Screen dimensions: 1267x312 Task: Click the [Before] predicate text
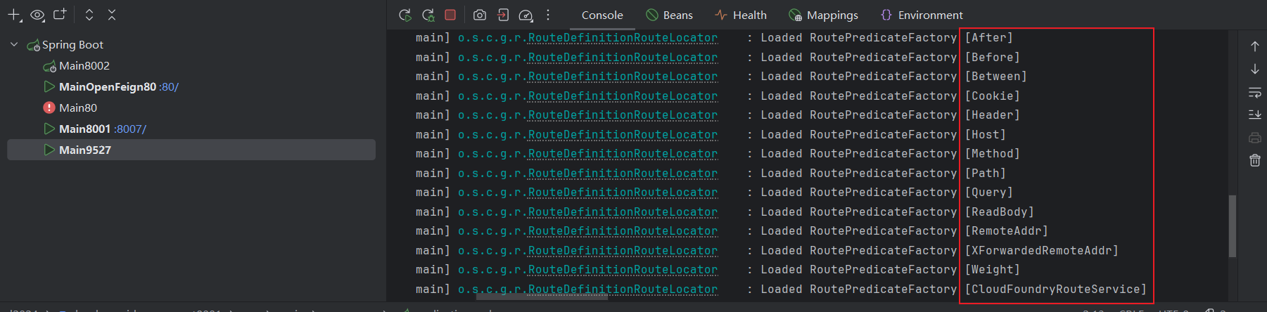(x=992, y=57)
